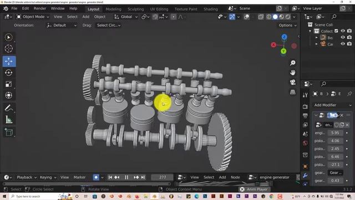The width and height of the screenshot is (355, 200).
Task: Switch perspective/orthographic with grid icon
Action: coord(293,92)
